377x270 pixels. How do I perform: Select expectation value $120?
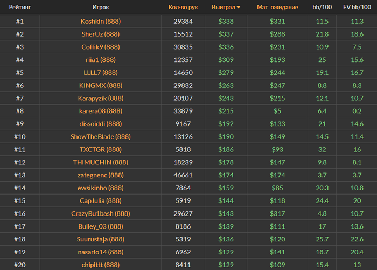277,239
